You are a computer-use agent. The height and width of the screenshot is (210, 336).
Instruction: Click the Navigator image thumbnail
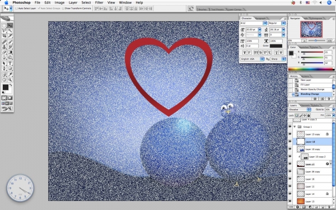[311, 29]
